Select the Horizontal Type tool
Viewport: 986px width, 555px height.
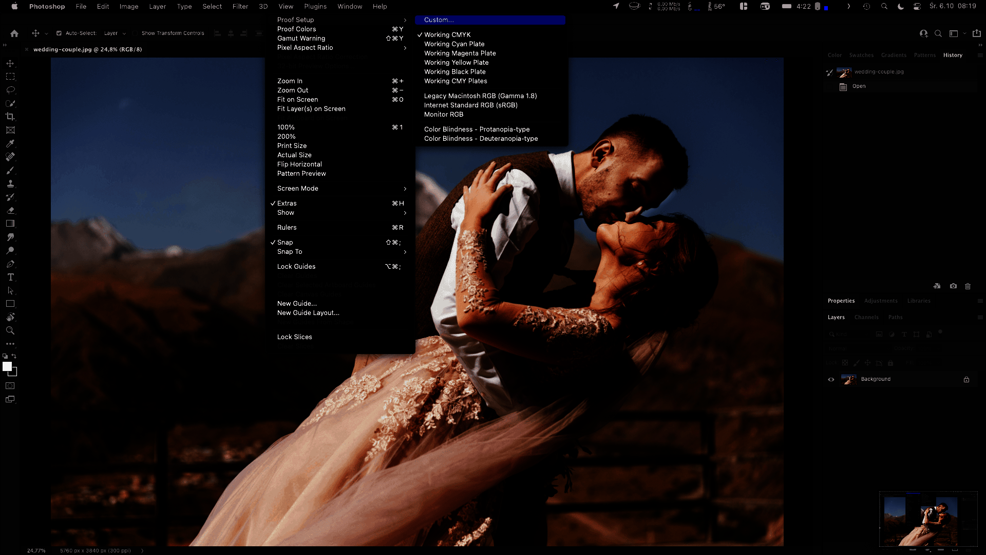(x=10, y=277)
